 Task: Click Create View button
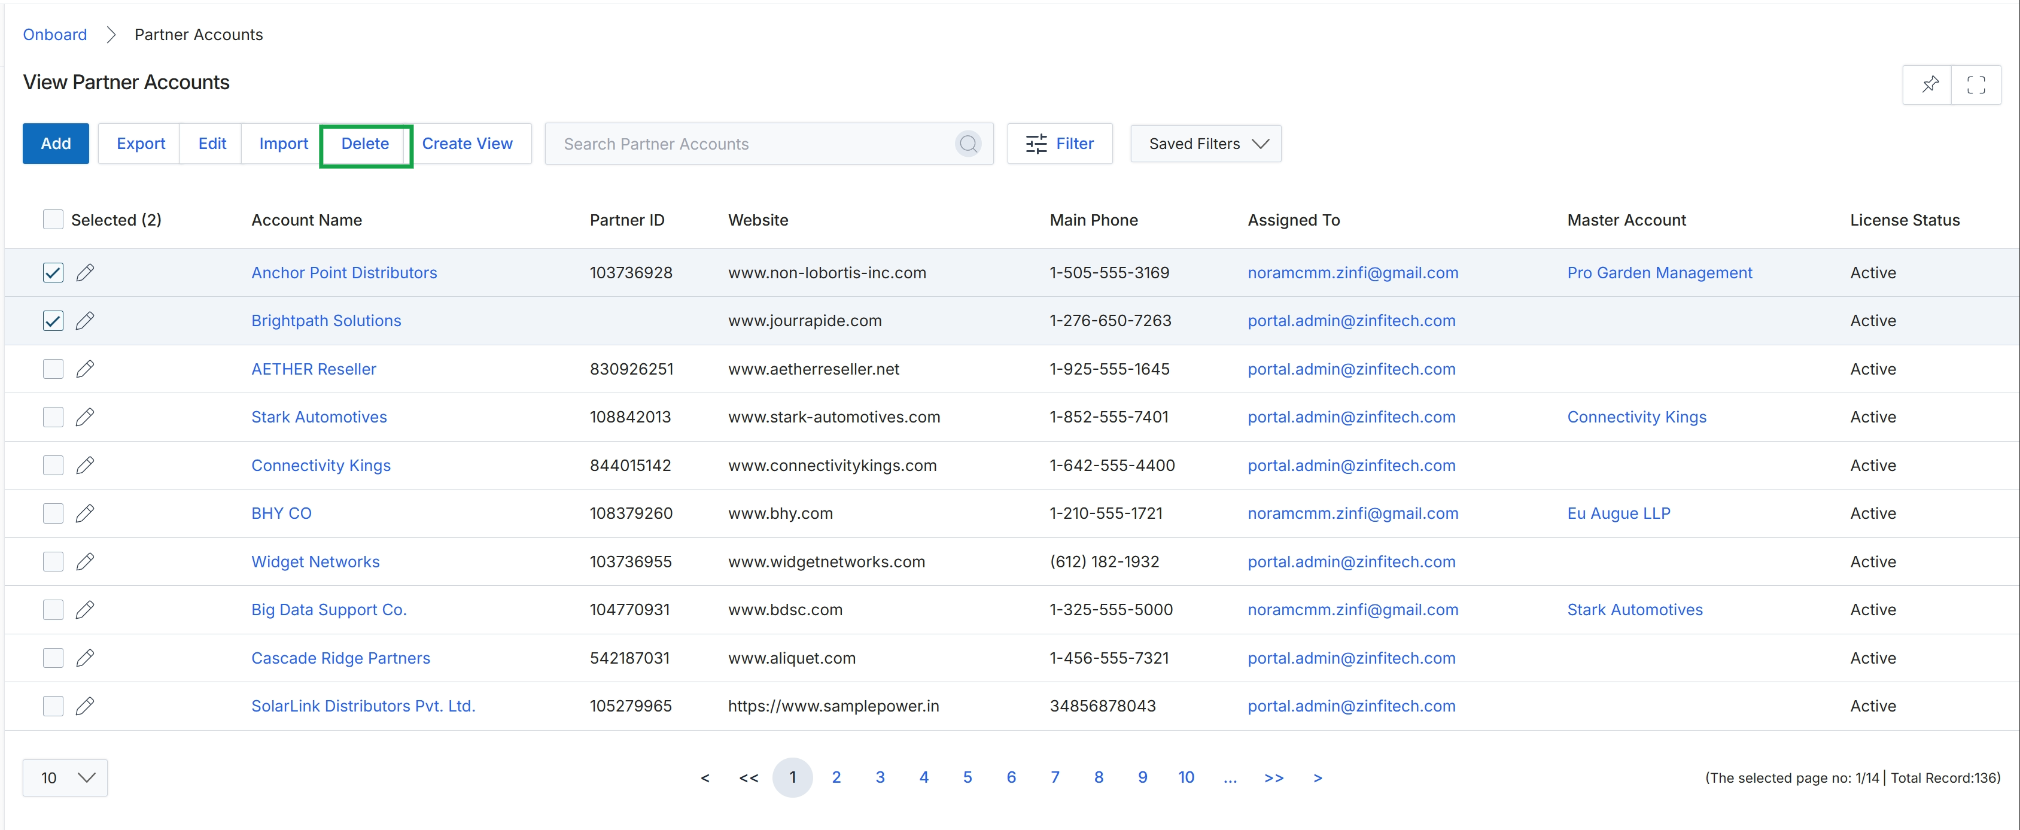tap(467, 144)
